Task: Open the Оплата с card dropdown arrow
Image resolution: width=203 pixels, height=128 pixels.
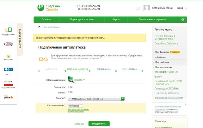Action: [x=123, y=99]
